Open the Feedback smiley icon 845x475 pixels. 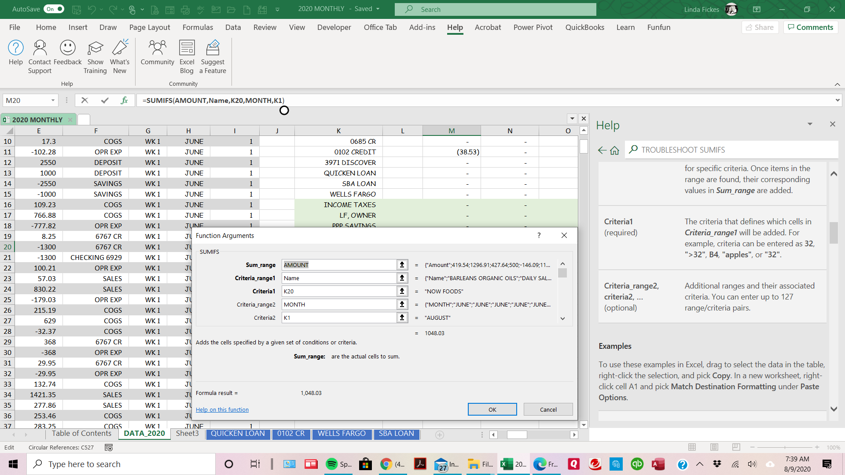[x=67, y=48]
